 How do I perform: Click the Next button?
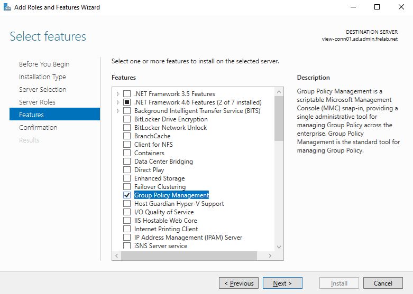(282, 283)
